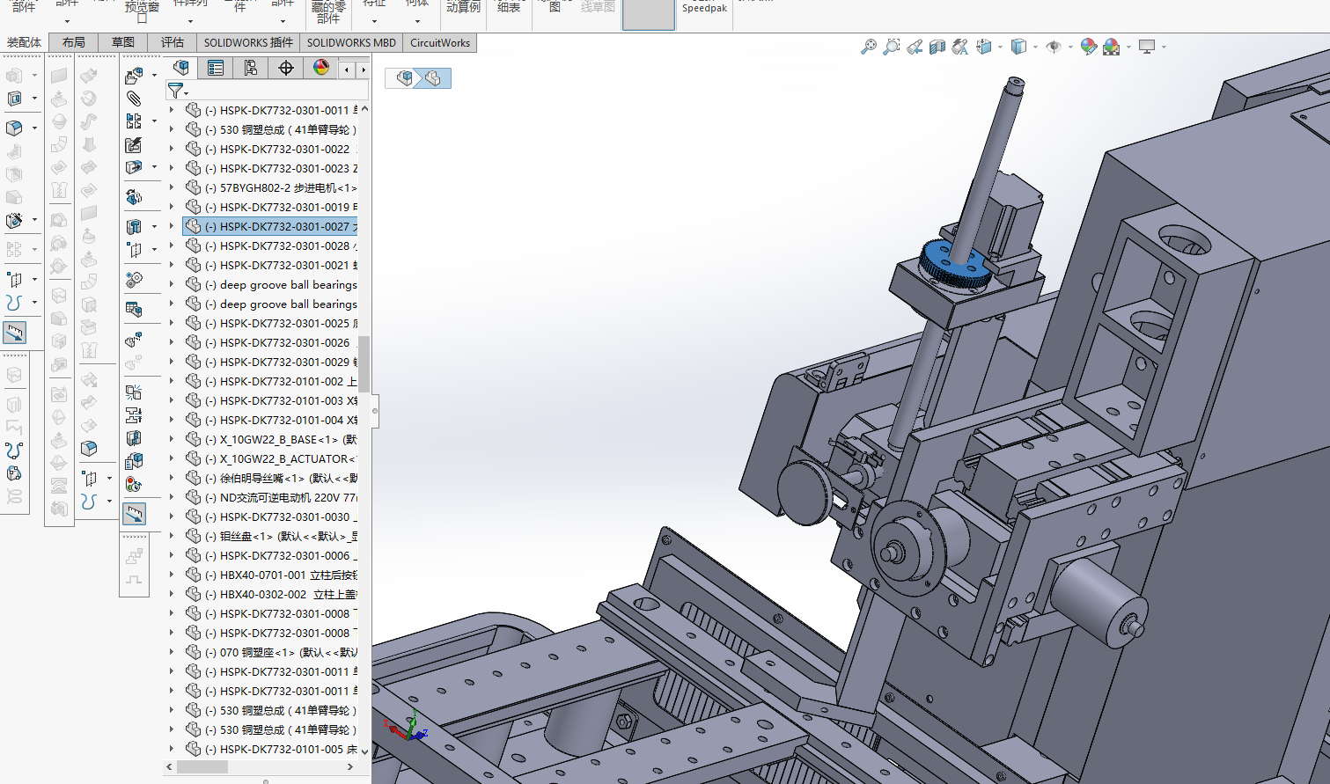Click the manager tabs left-arrow button

[347, 69]
